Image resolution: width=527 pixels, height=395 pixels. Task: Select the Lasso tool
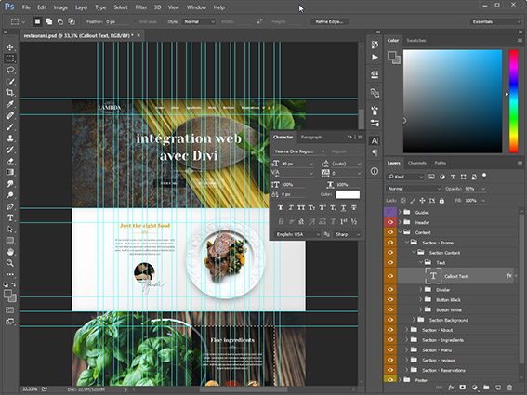point(10,70)
